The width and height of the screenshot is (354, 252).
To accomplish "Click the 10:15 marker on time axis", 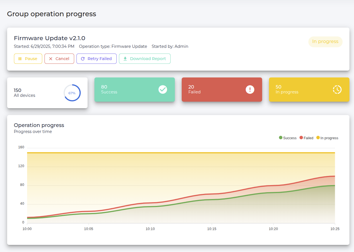I will (x=212, y=229).
